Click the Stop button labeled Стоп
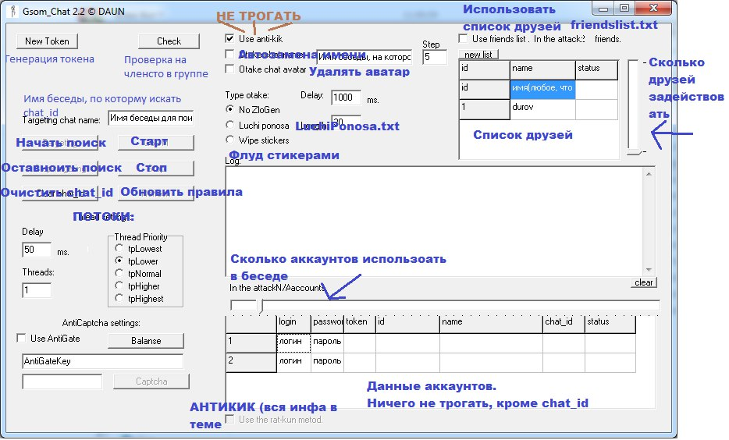729x440 pixels. 156,168
